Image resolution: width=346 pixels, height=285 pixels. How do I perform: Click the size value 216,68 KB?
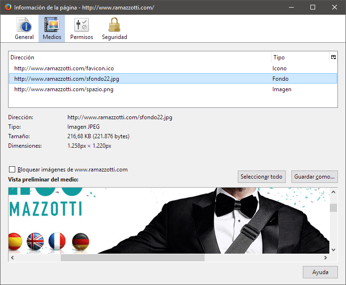(98, 136)
